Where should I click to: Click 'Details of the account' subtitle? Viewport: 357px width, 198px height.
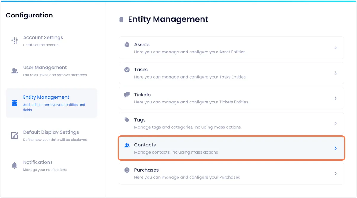[x=41, y=45]
